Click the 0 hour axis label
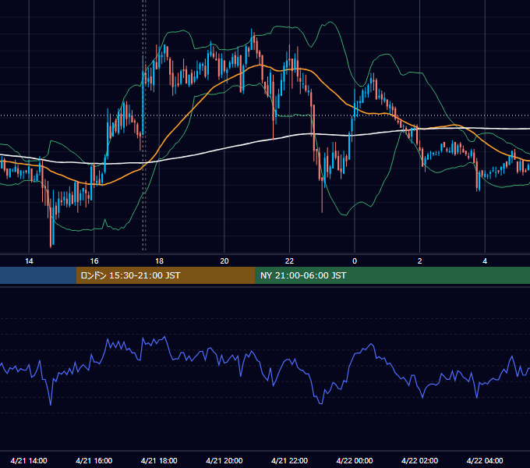Viewport: 530px width, 468px height. pyautogui.click(x=355, y=261)
